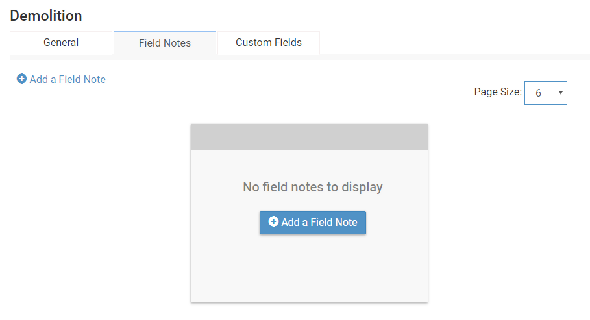Viewport: 590px width, 320px height.
Task: Click the value 6 in Page Size selector
Action: coord(538,93)
